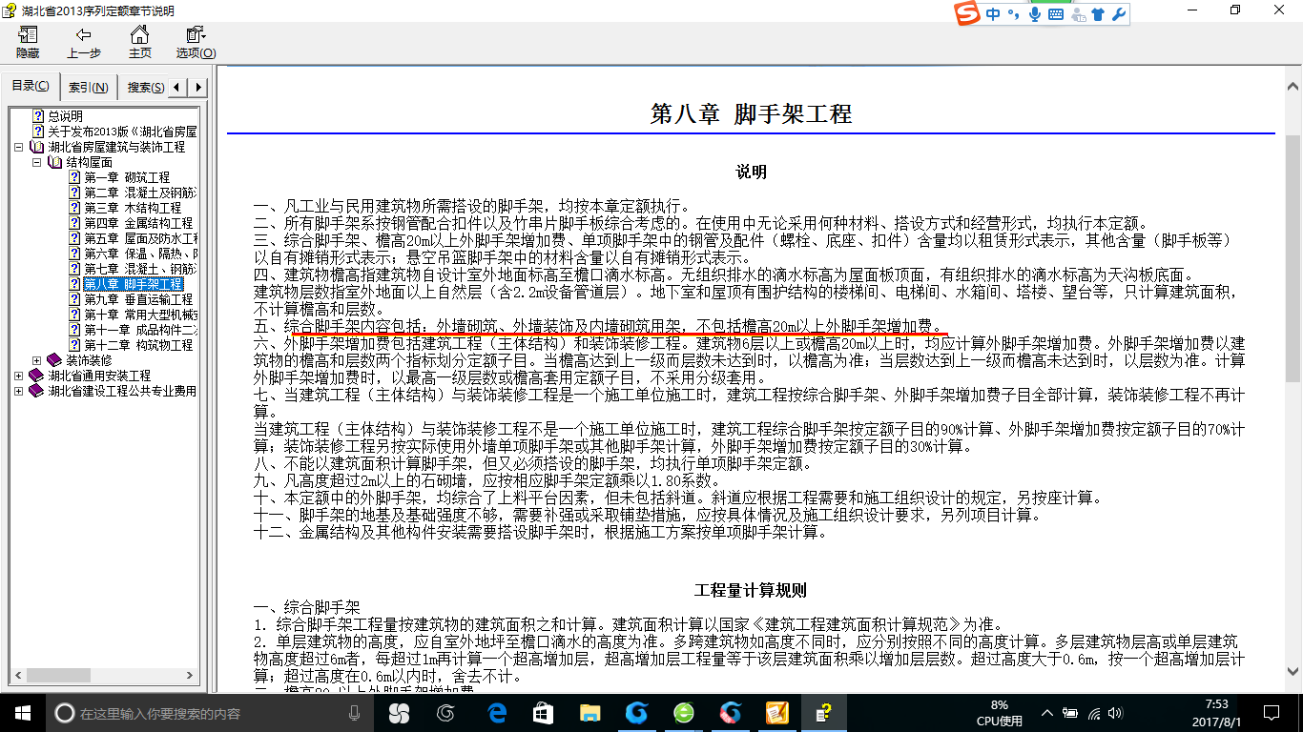Switch to the 索引(N) index tab
Screen dimensions: 1303x732
[88, 88]
